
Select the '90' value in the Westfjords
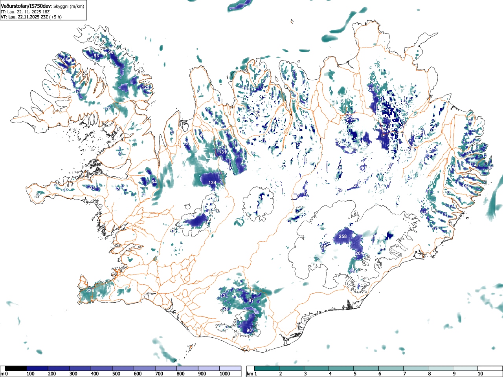coord(111,52)
